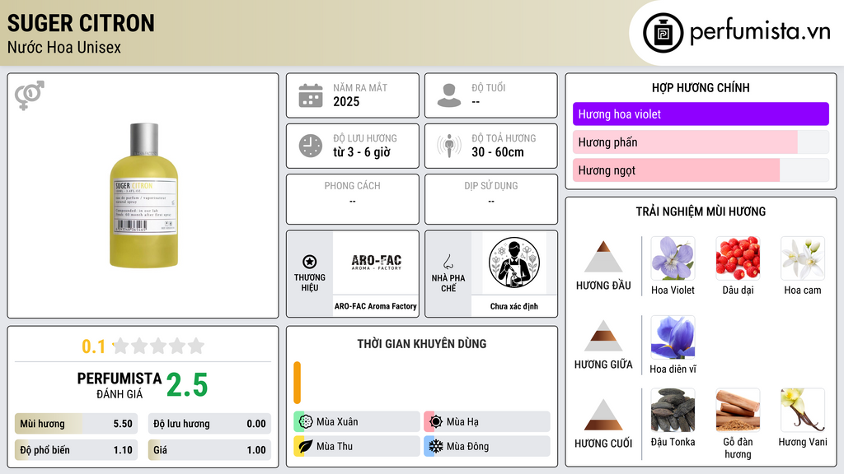Click the Dịp sử dụng card
844x474 pixels.
(491, 199)
